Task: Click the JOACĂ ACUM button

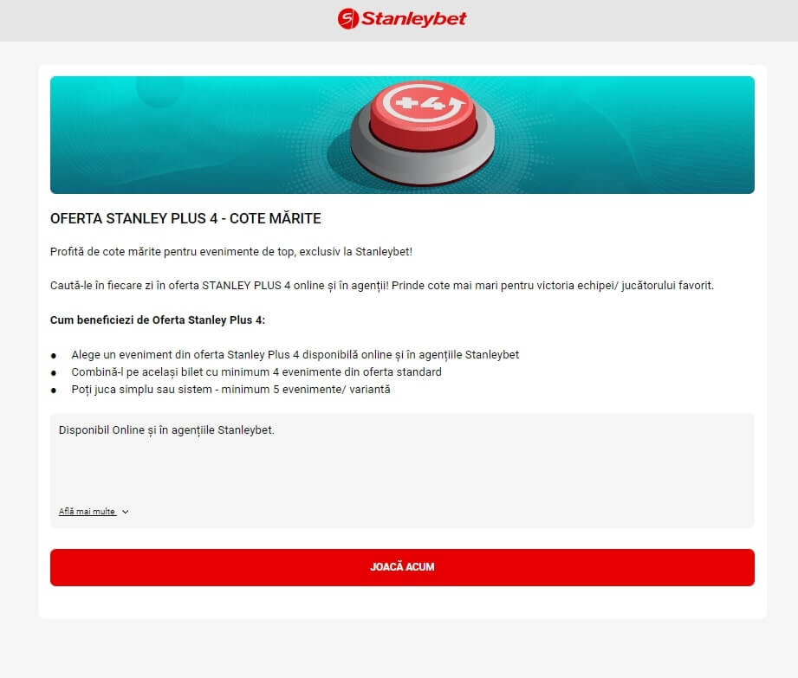Action: (x=402, y=567)
